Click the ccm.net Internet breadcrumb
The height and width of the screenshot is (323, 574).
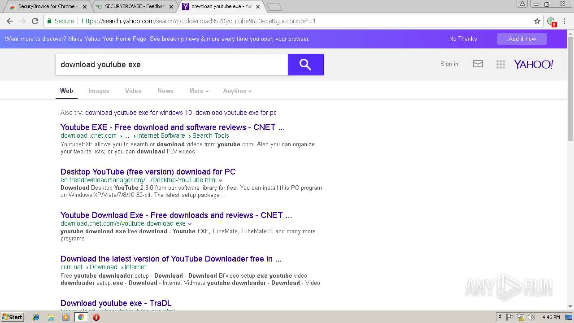(135, 267)
